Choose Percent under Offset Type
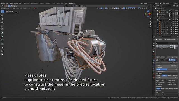Screen dimensions: 179x101 click(x=171, y=89)
